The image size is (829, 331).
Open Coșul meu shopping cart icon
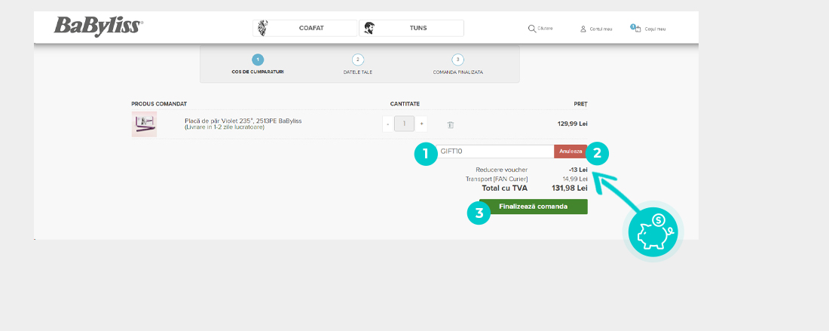tap(635, 28)
